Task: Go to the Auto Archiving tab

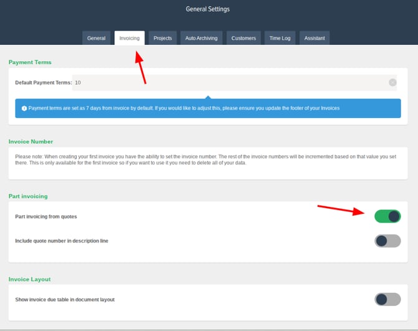Action: click(x=202, y=38)
